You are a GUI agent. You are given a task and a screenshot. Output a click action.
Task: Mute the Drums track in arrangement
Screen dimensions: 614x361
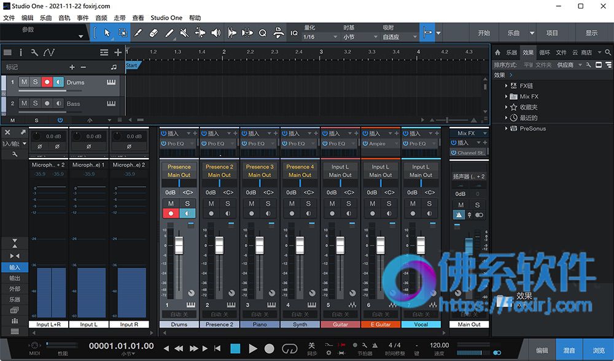click(x=25, y=82)
